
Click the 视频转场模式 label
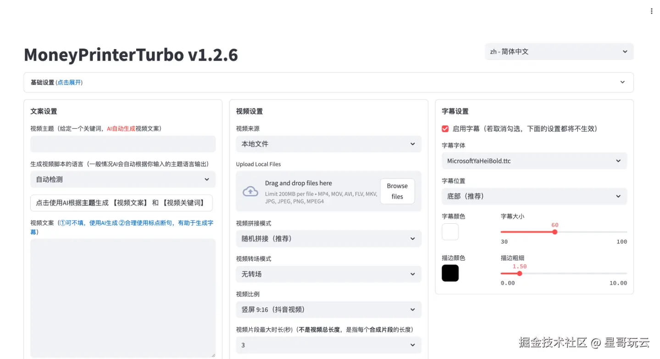254,259
